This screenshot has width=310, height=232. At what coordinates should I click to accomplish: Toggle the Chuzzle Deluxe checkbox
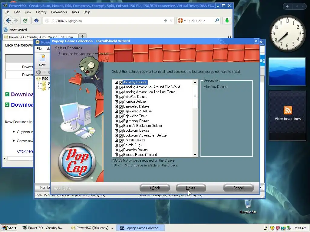point(121,140)
